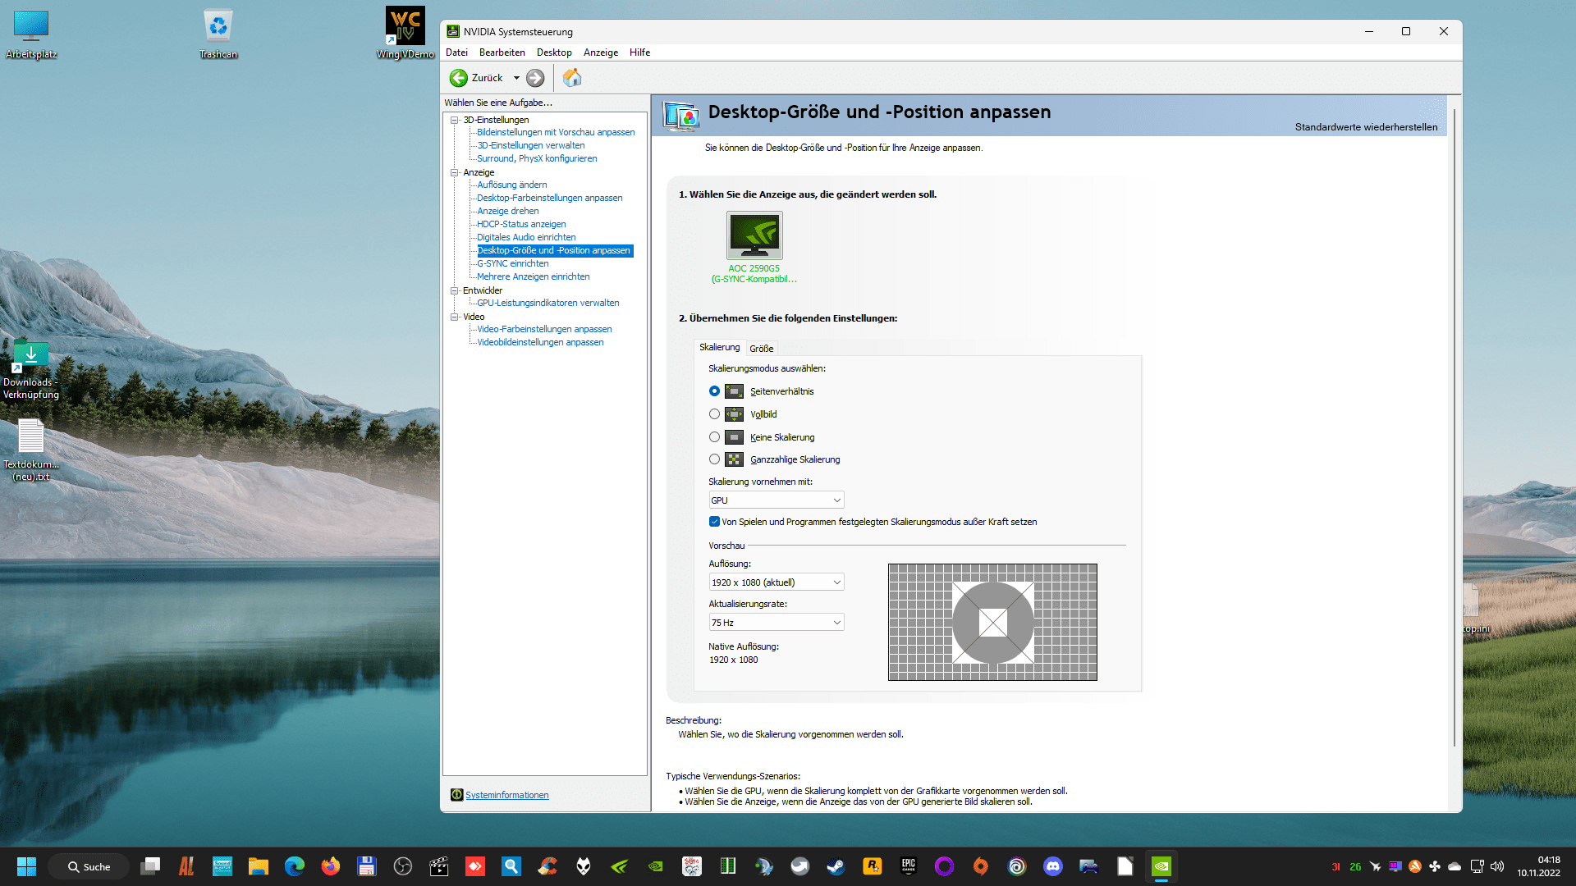
Task: Open GeForce Experience from the taskbar
Action: pyautogui.click(x=619, y=866)
